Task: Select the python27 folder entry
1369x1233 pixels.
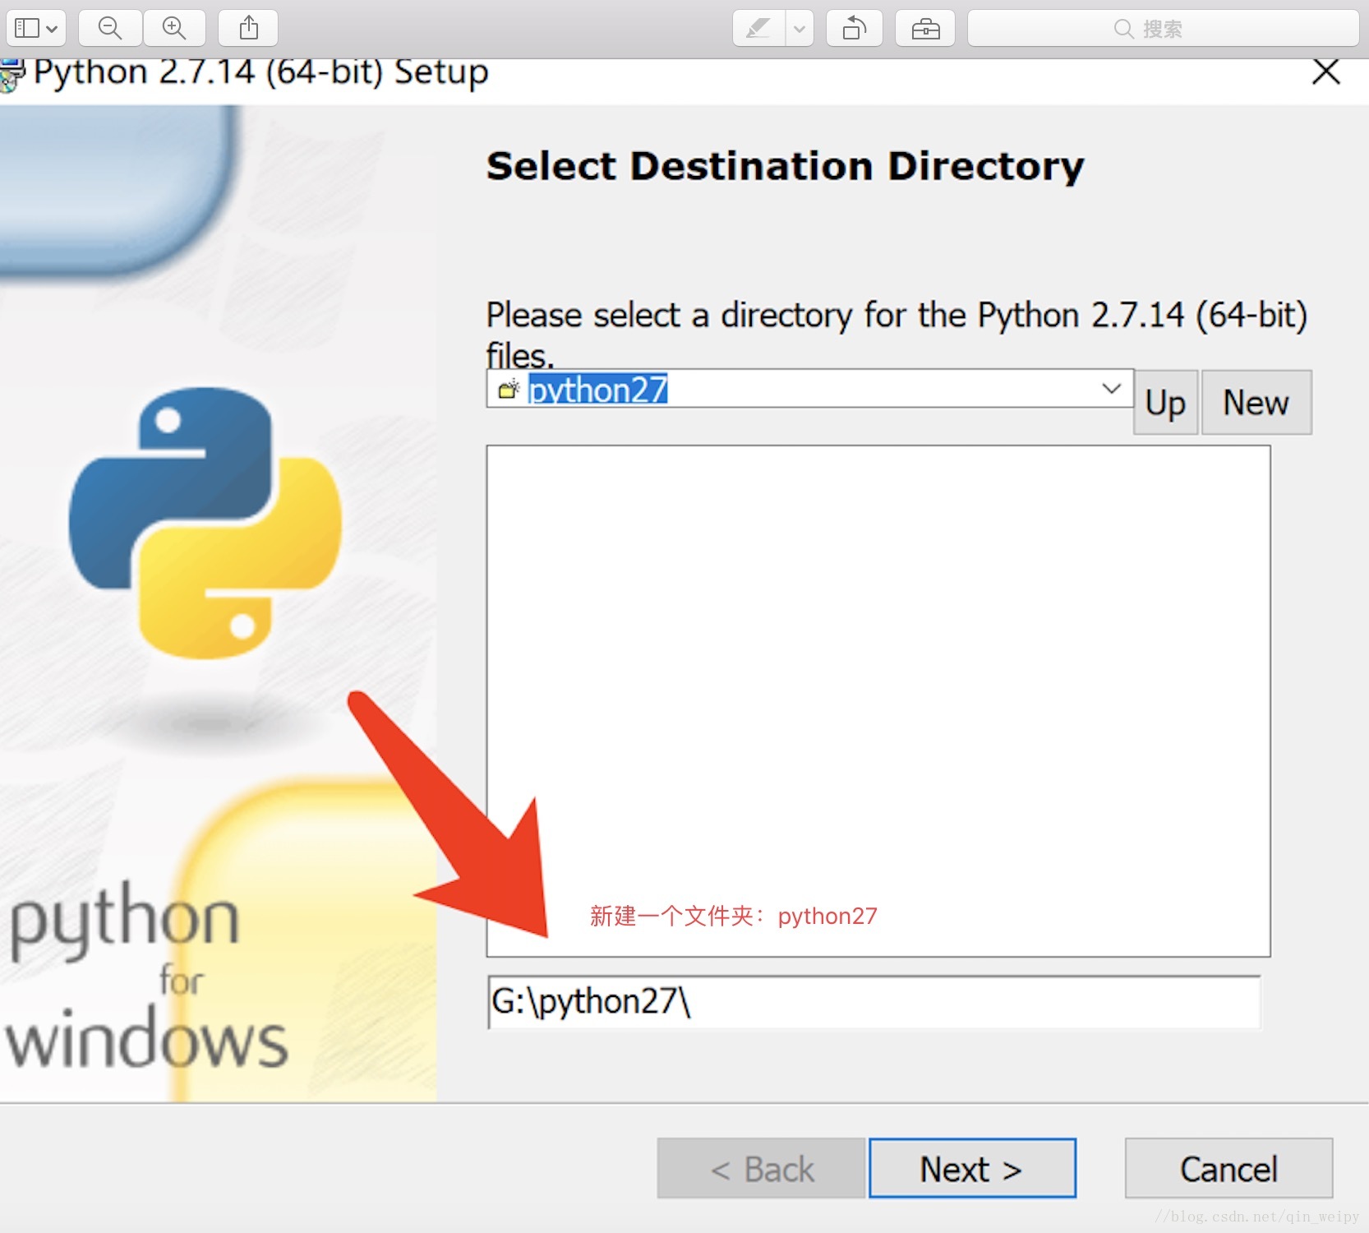Action: point(597,390)
